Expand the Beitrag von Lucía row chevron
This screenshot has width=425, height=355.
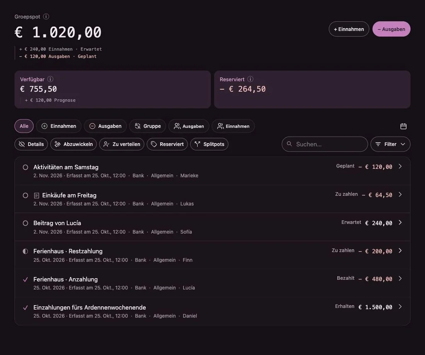pyautogui.click(x=400, y=222)
